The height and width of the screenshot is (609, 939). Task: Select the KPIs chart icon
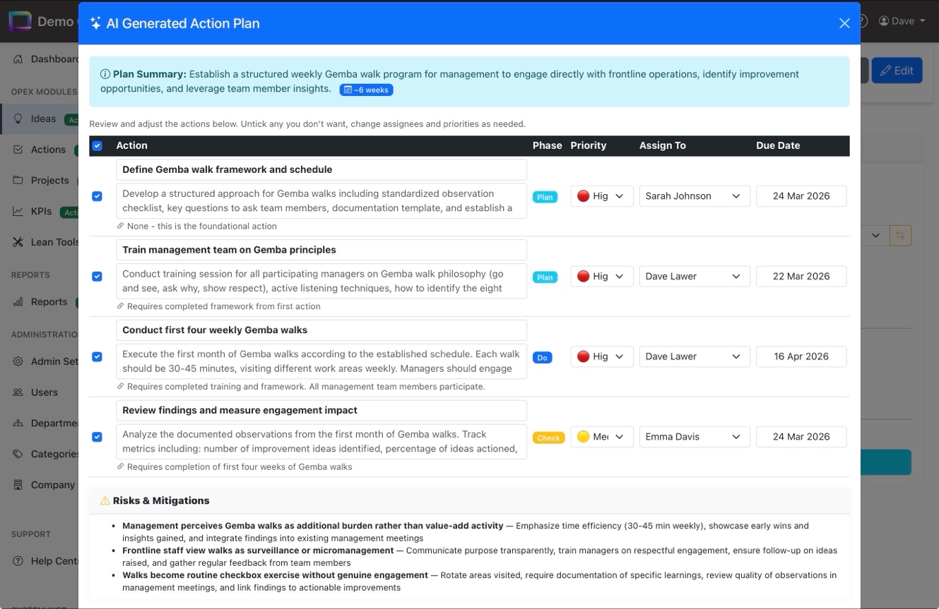[x=17, y=211]
